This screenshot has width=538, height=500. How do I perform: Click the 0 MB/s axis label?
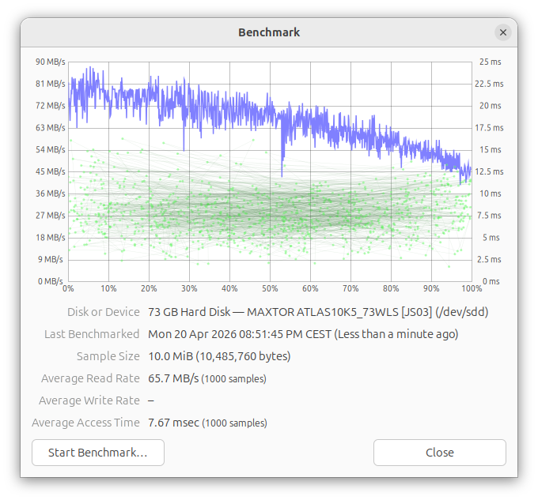pyautogui.click(x=50, y=281)
